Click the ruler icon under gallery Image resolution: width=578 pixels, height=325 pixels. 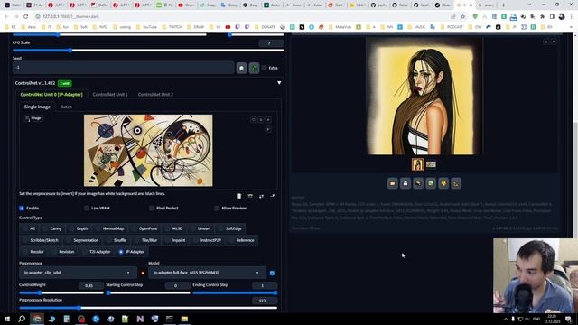pos(456,183)
